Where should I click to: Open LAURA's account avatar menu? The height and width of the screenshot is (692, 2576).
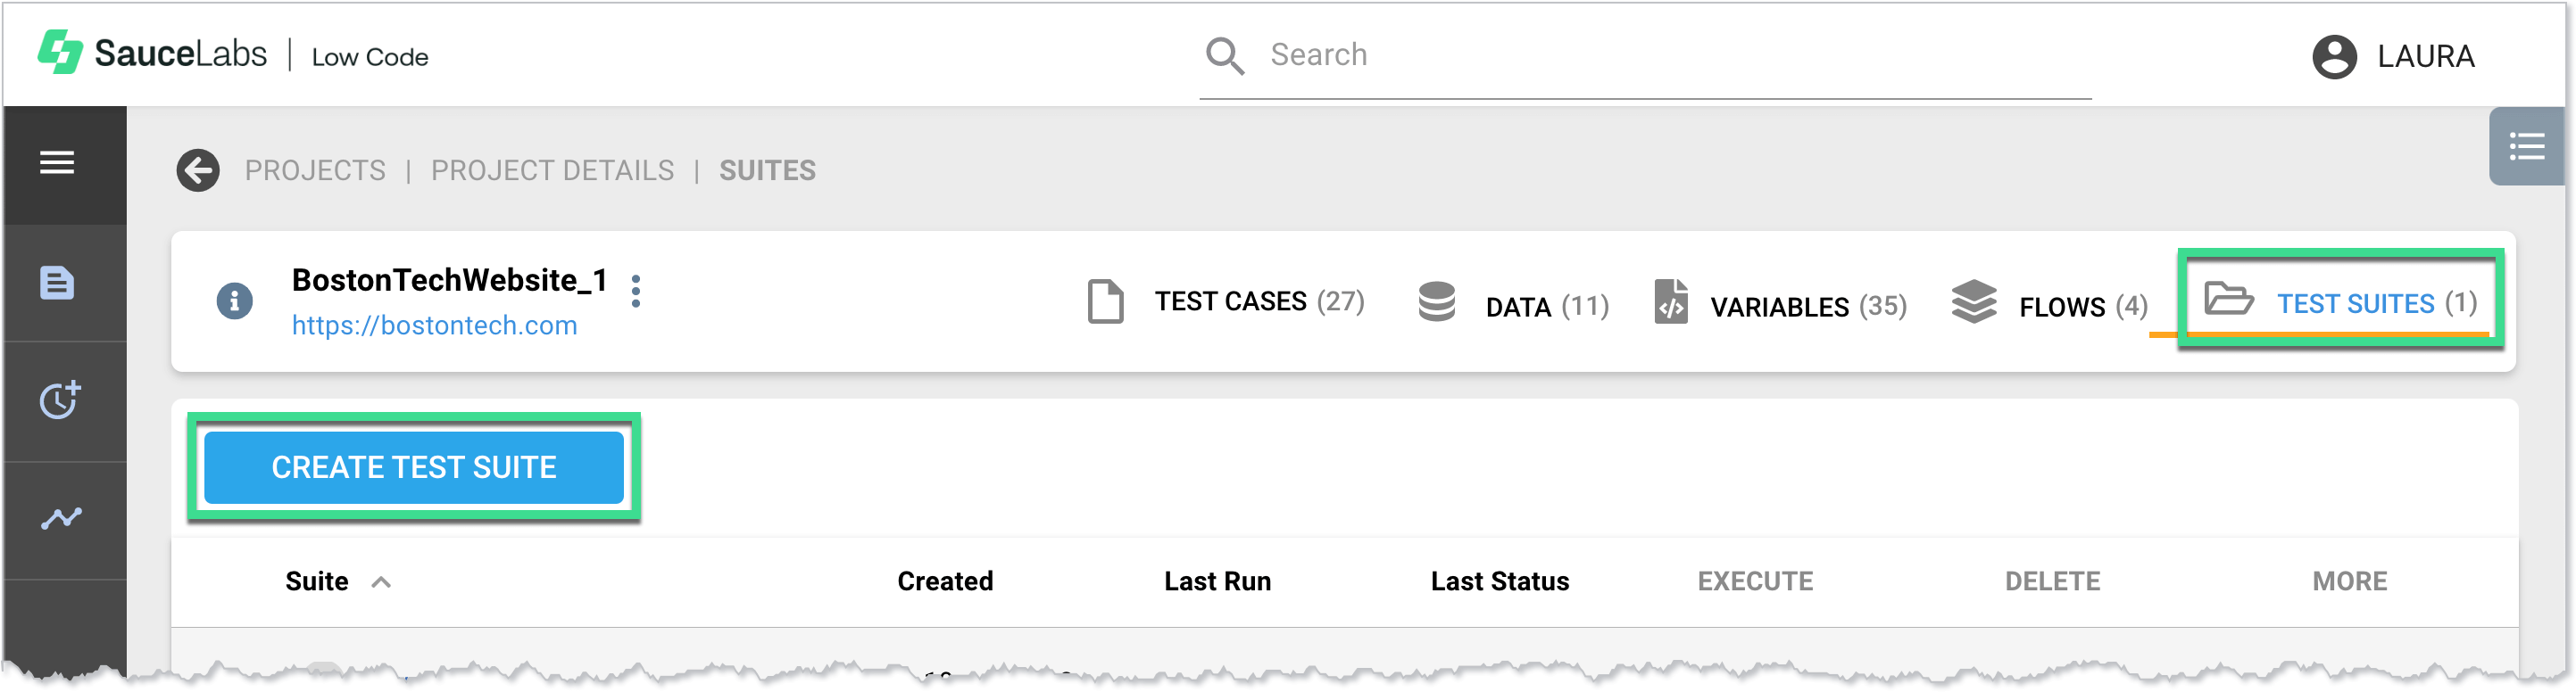click(2334, 57)
